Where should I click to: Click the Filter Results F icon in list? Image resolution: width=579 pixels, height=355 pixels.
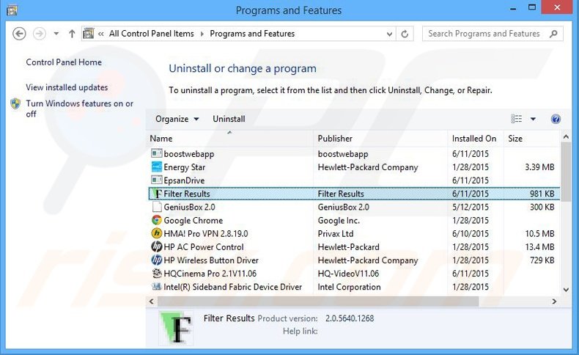(158, 194)
